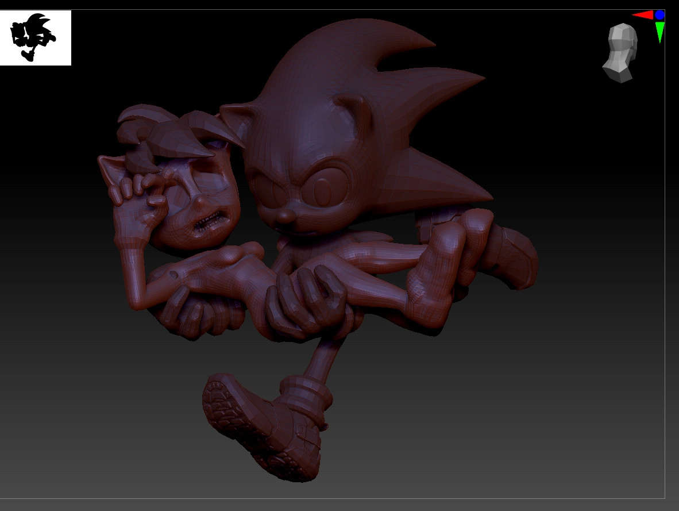Click the gray CamView head gizmo

click(620, 52)
